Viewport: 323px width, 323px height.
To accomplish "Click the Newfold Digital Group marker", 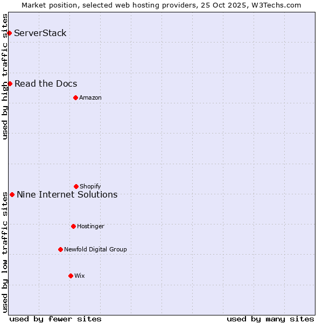I will (60, 249).
